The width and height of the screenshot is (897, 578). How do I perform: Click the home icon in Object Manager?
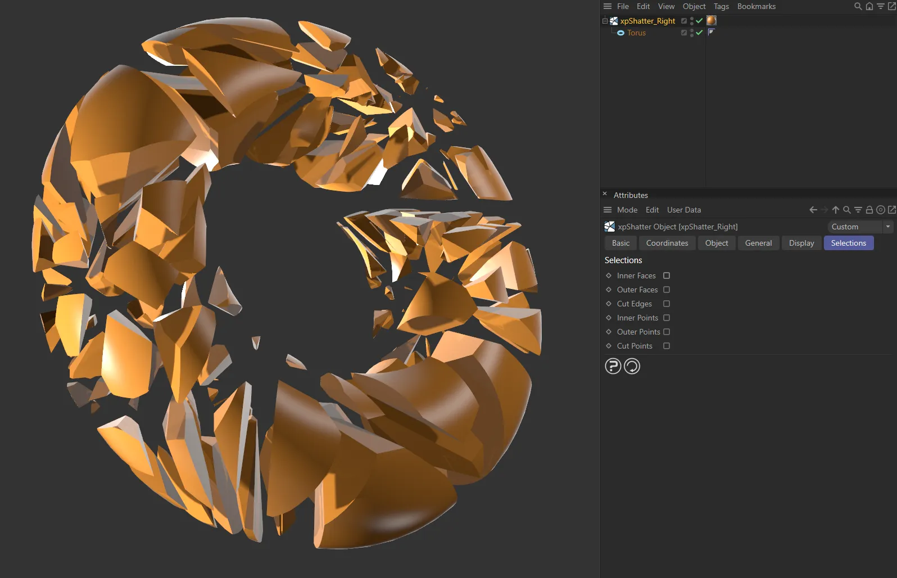point(869,6)
